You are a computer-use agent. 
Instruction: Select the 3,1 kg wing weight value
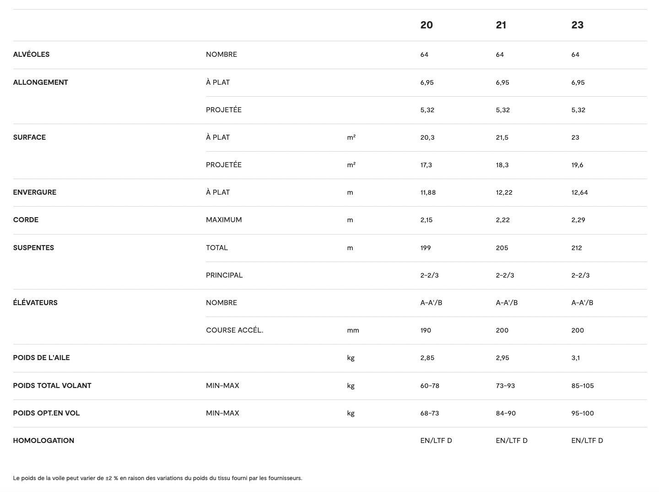[575, 358]
